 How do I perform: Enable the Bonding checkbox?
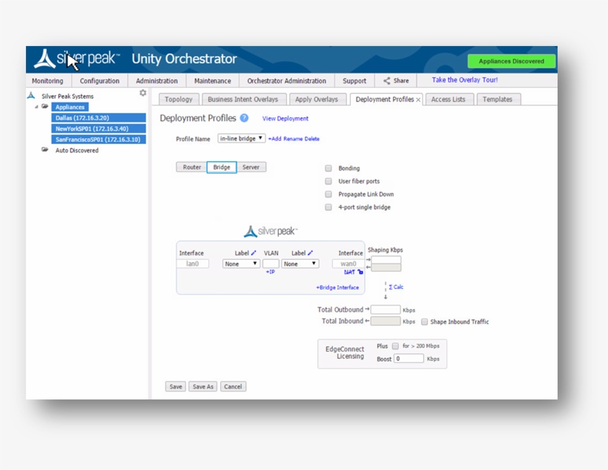328,169
